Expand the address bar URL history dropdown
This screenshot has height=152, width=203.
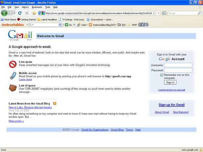[x=158, y=13]
